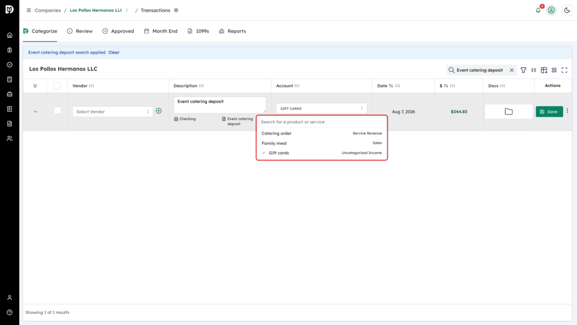
Task: Open Vendor column options handle
Action: click(x=91, y=86)
